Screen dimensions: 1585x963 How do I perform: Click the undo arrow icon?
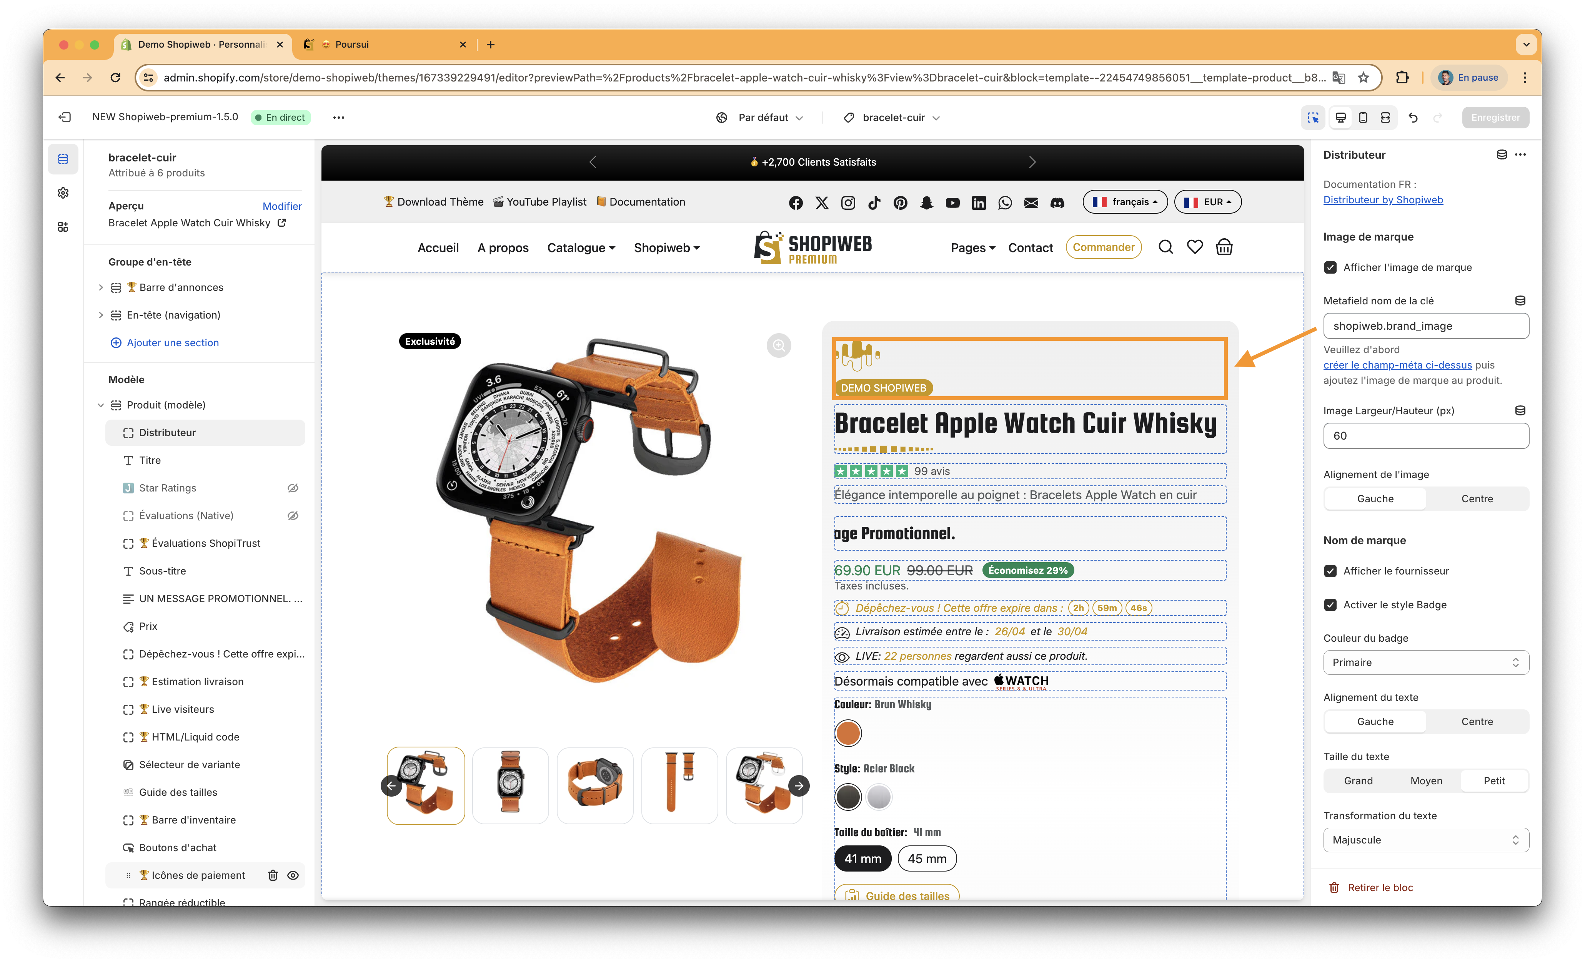1413,118
